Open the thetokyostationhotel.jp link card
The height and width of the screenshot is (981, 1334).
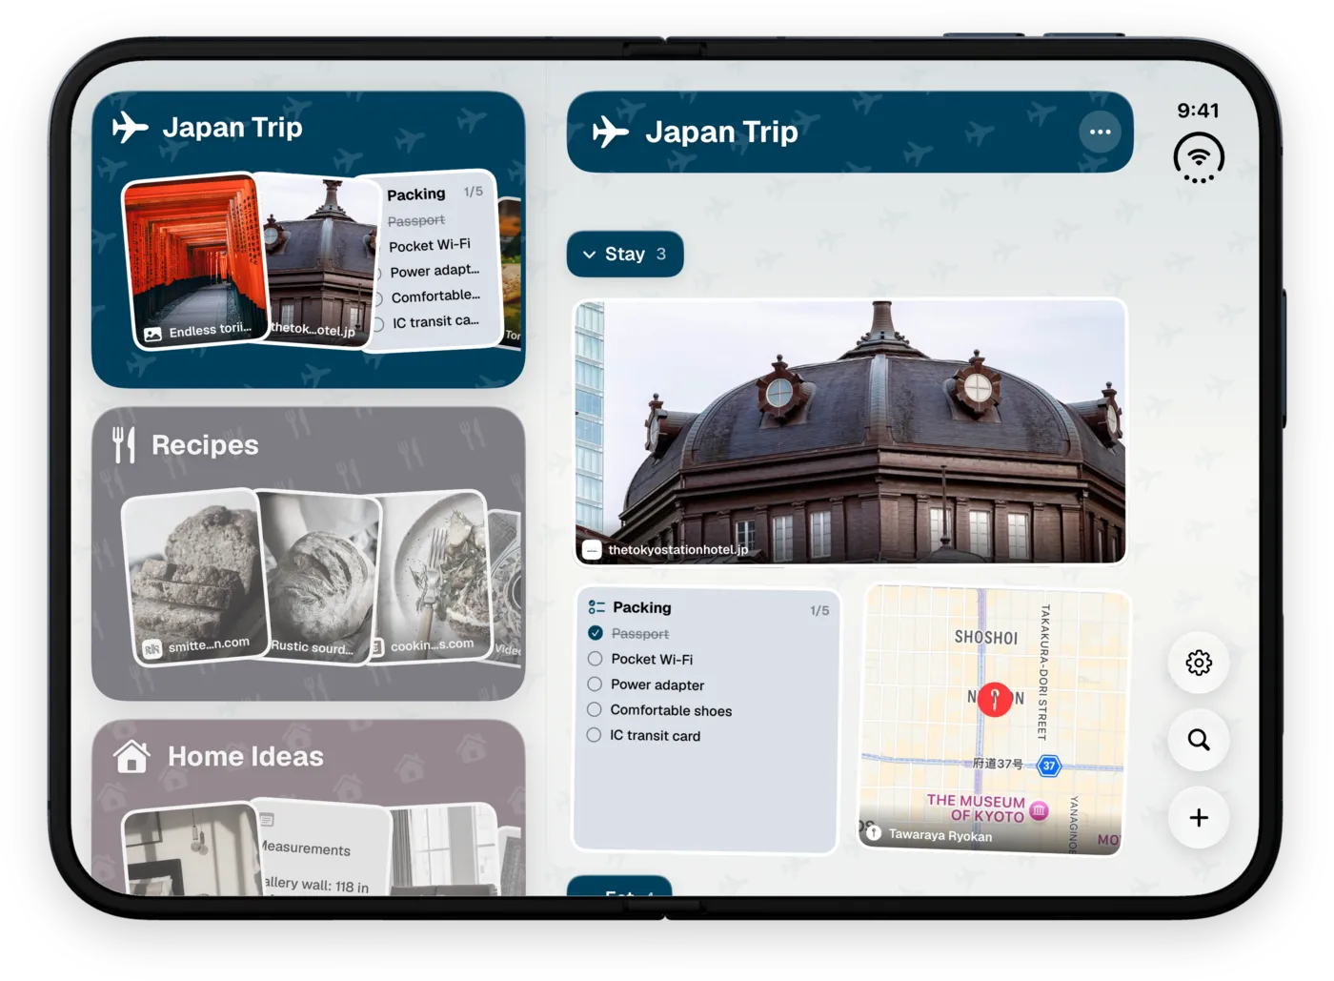click(x=851, y=432)
